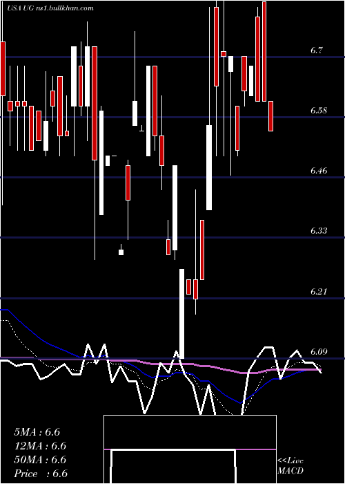Click the 'USA UG ns1.bullkhan.com' chart title
The height and width of the screenshot is (484, 345).
click(x=50, y=8)
